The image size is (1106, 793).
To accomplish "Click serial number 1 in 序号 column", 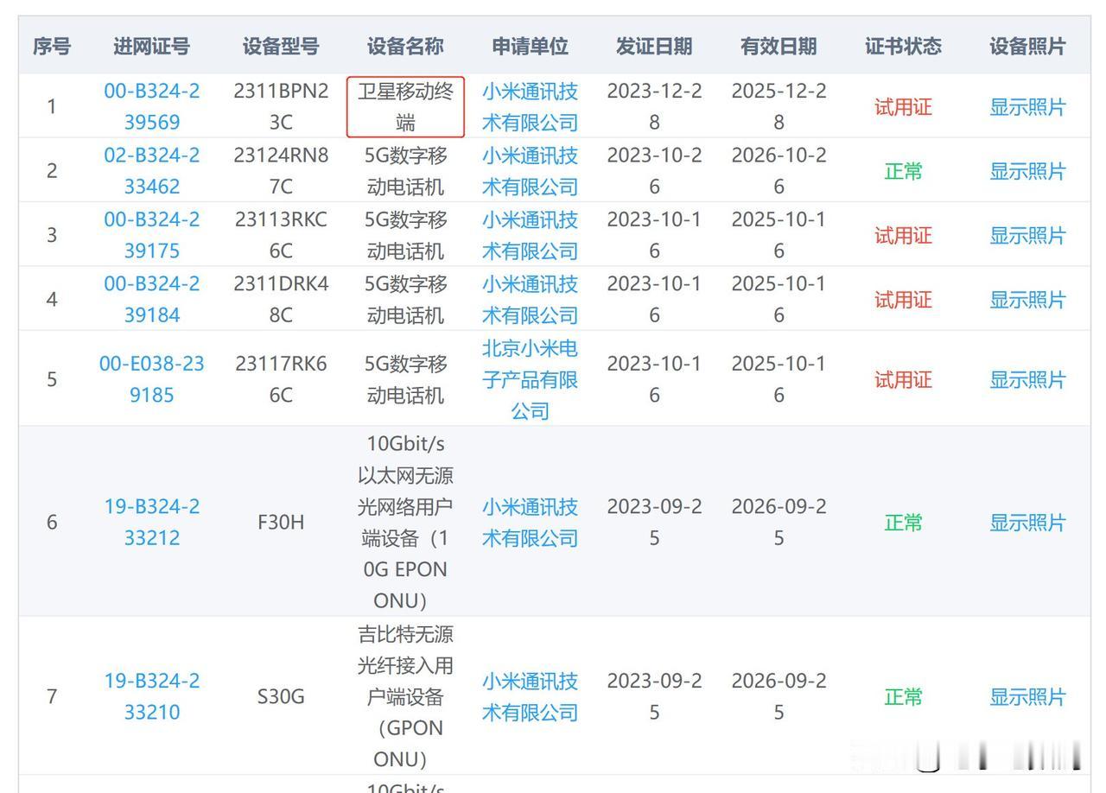I will [52, 107].
